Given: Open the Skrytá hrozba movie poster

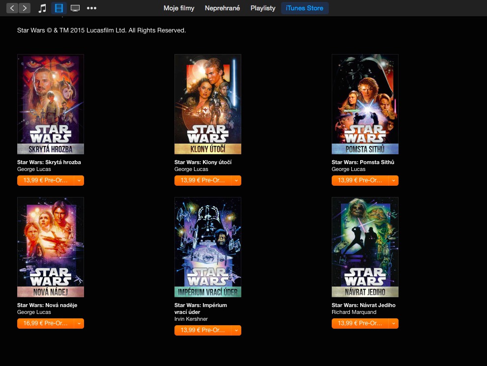Looking at the screenshot, I should 51,104.
